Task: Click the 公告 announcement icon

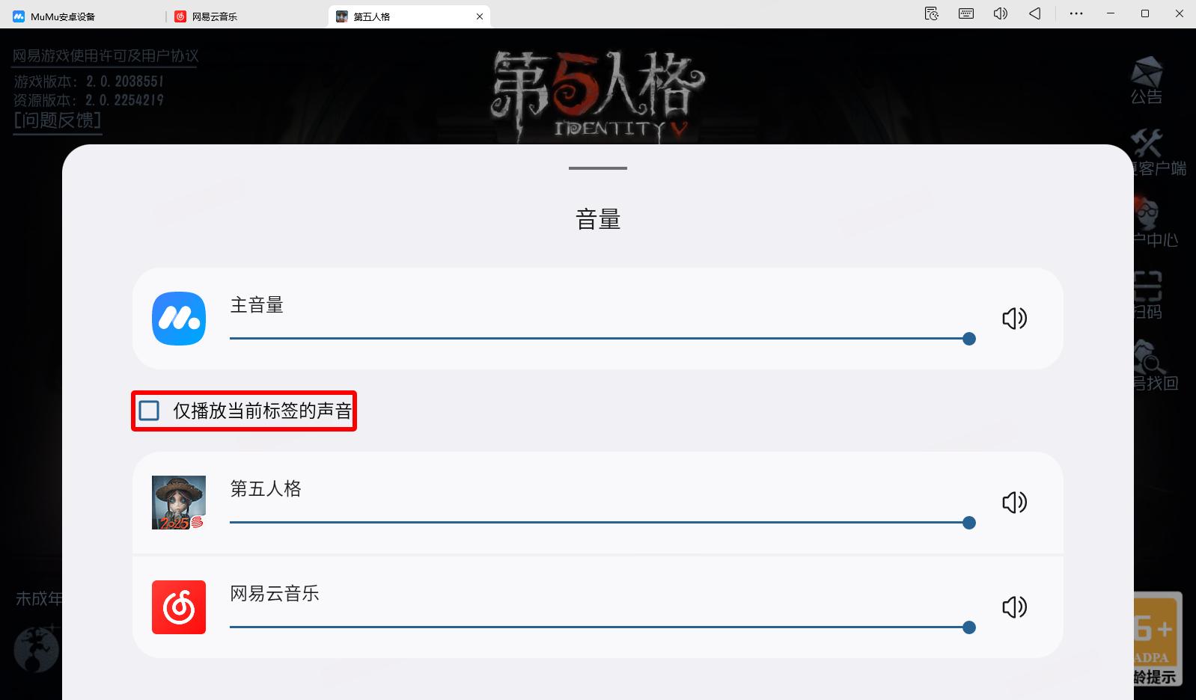Action: click(x=1146, y=80)
